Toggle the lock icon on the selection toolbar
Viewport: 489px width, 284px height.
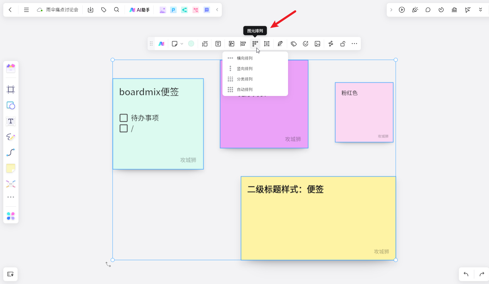point(342,44)
